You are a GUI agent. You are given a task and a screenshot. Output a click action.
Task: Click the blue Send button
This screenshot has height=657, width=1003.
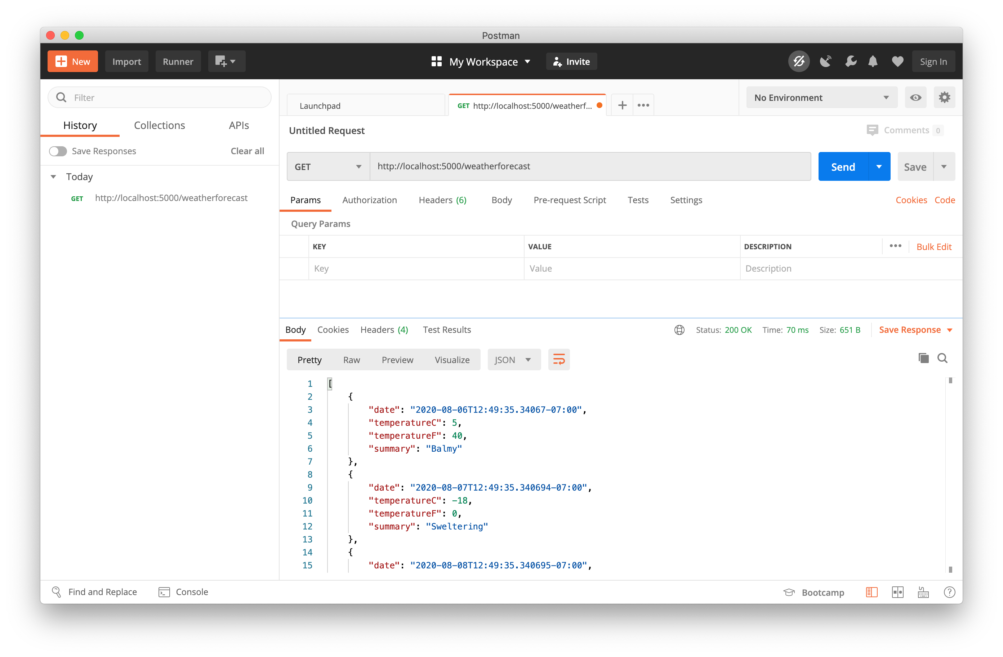842,166
